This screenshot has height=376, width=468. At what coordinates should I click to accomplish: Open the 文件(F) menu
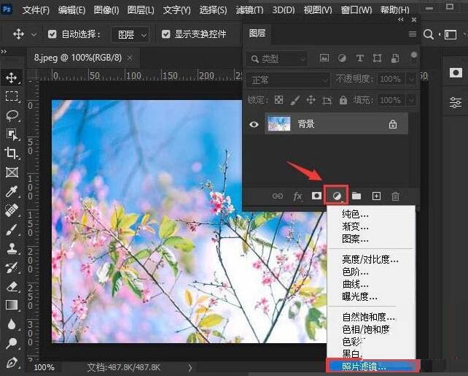tap(36, 10)
